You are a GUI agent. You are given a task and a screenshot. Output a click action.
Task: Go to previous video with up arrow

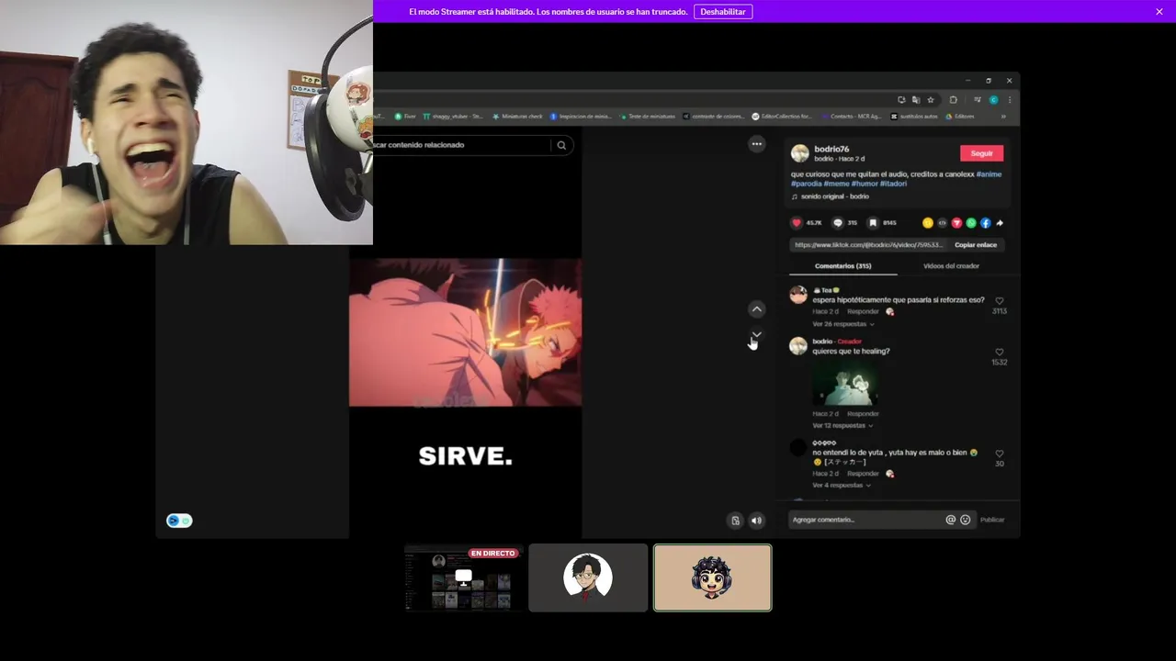click(756, 309)
